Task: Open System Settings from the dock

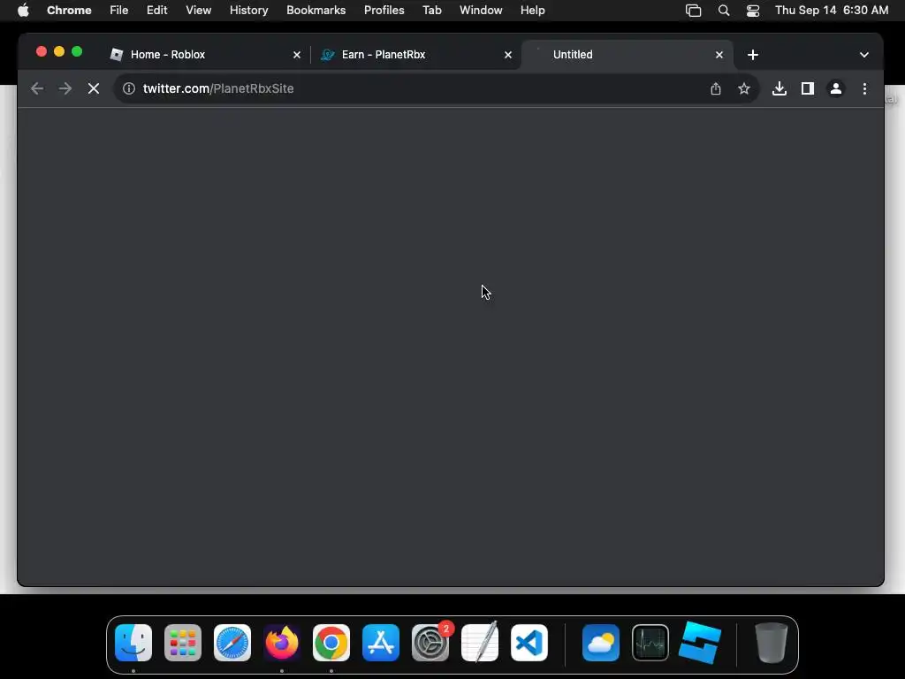Action: [430, 643]
